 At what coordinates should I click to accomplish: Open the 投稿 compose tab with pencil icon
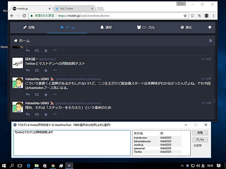(x=29, y=27)
